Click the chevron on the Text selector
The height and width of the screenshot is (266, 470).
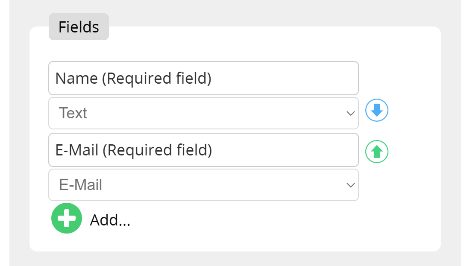tap(350, 113)
